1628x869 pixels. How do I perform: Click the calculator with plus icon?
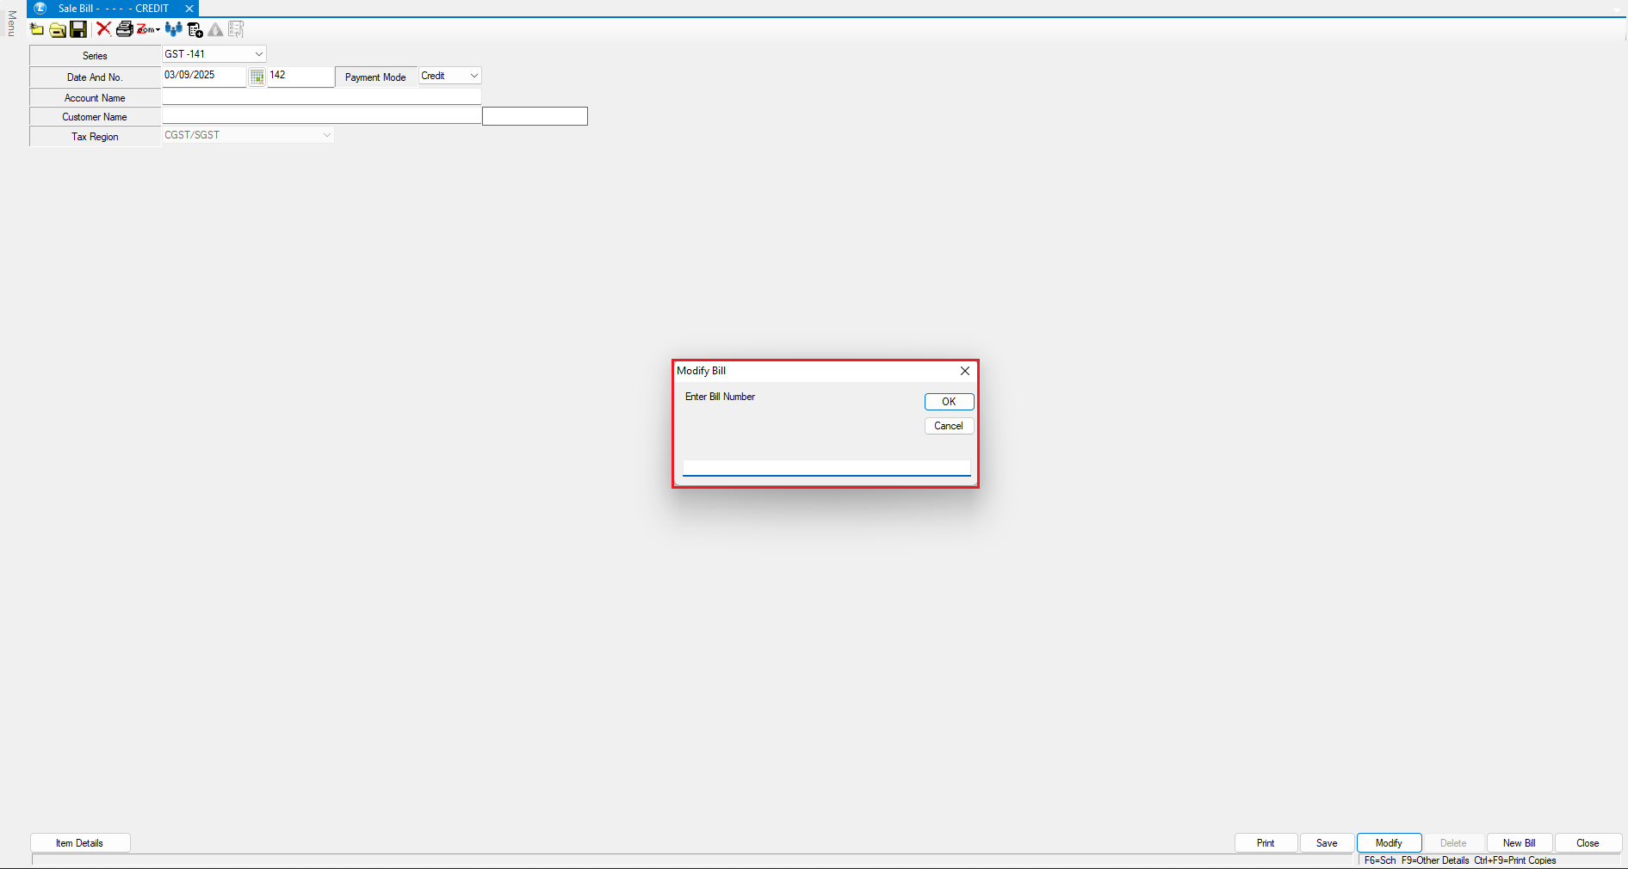click(x=195, y=30)
